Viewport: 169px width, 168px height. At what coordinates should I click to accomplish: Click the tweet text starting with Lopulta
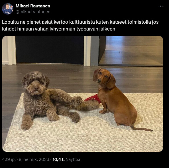(x=80, y=25)
